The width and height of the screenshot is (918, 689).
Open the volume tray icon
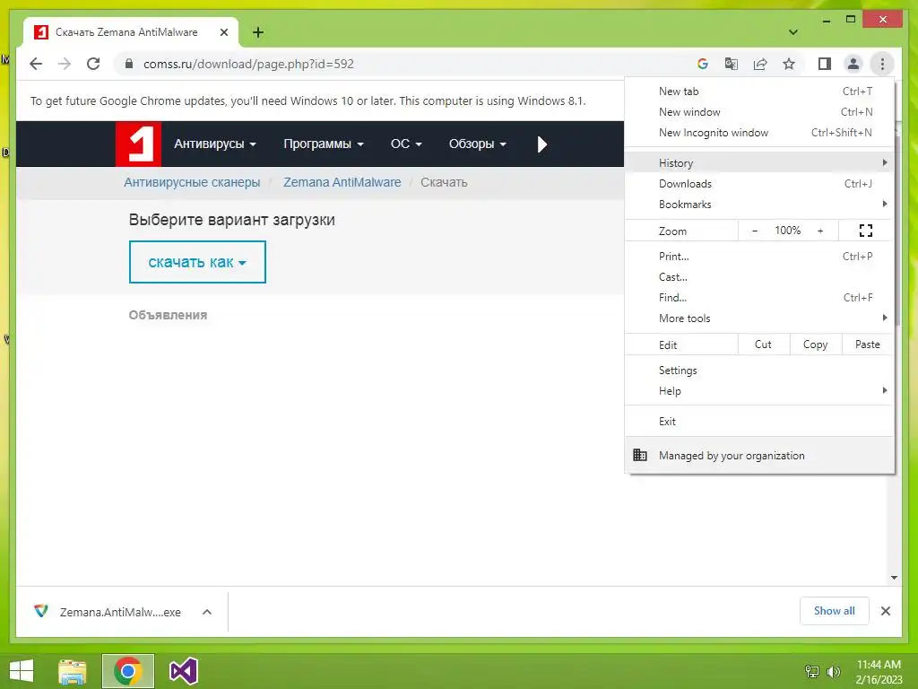pyautogui.click(x=833, y=671)
